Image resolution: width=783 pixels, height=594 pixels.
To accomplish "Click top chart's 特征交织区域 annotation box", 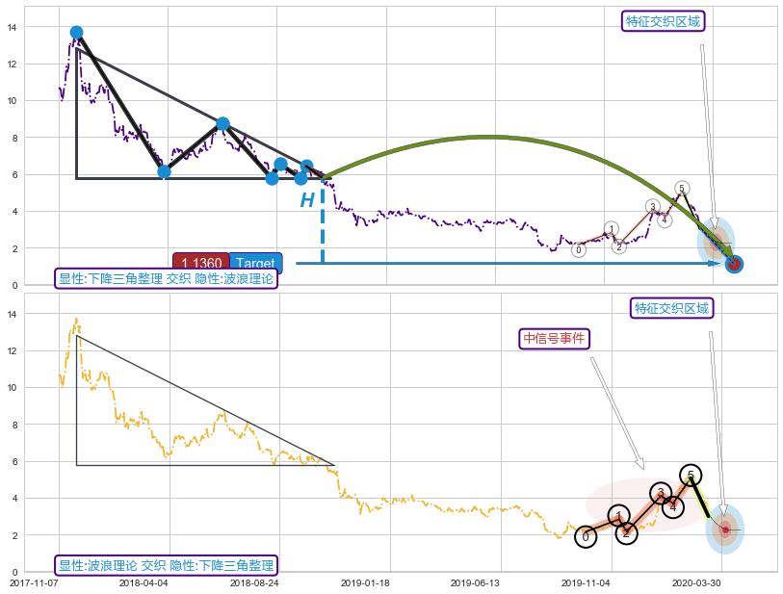I will pos(664,21).
